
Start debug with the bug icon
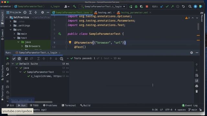tap(136, 6)
